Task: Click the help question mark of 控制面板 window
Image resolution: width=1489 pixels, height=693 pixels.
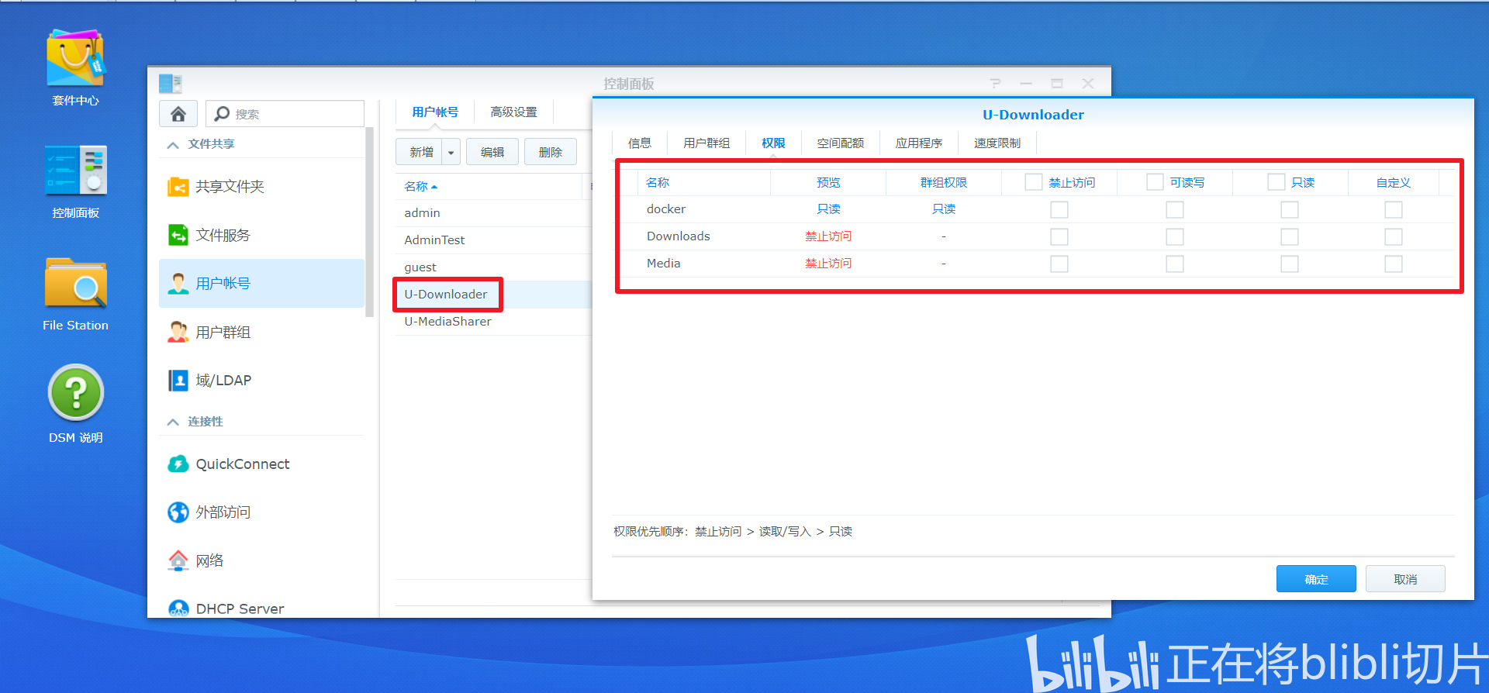Action: 996,83
